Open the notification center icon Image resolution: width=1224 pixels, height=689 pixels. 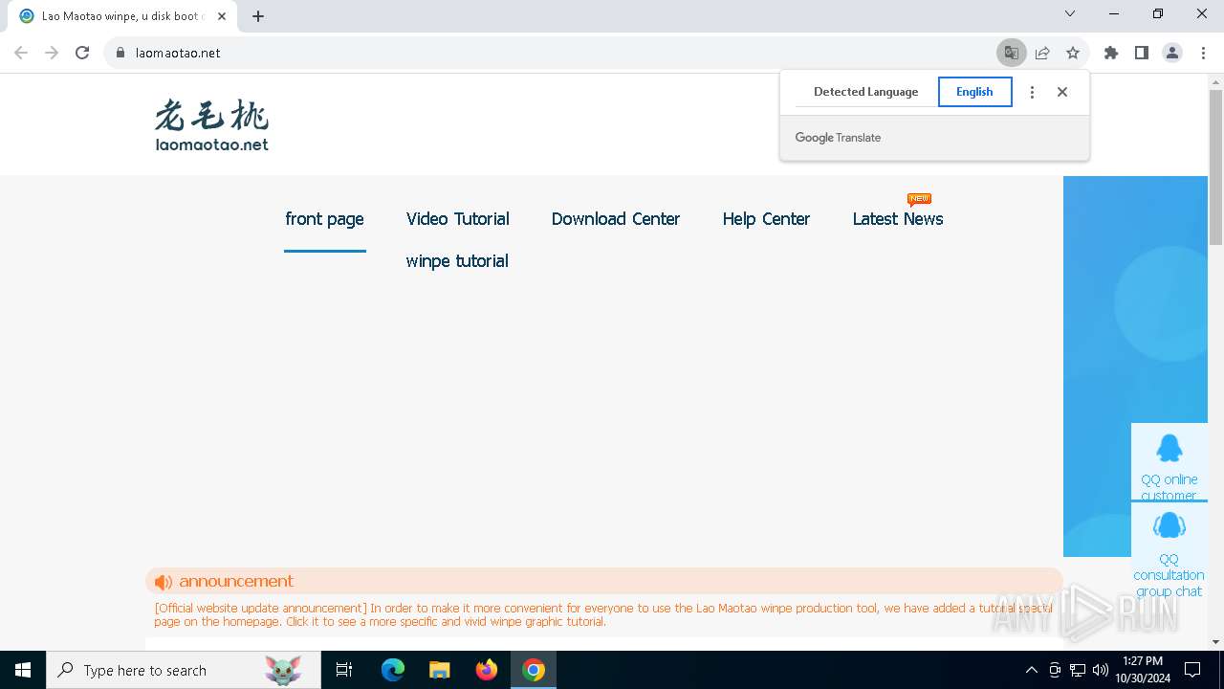[x=1192, y=670]
